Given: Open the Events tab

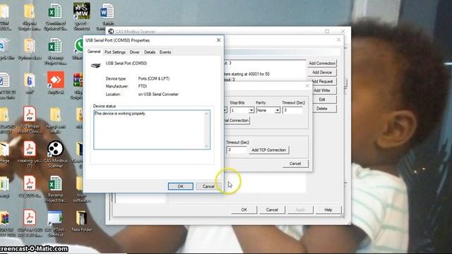Looking at the screenshot, I should [165, 52].
